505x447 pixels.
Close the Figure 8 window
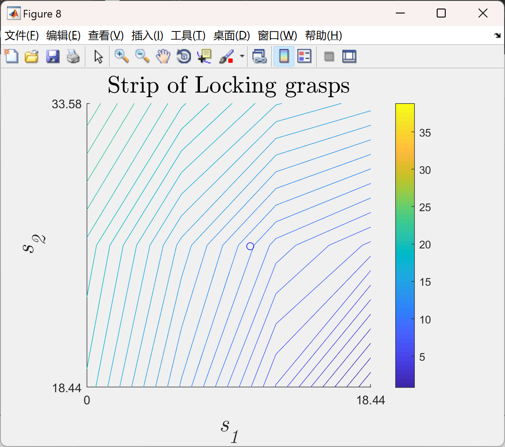click(x=483, y=13)
